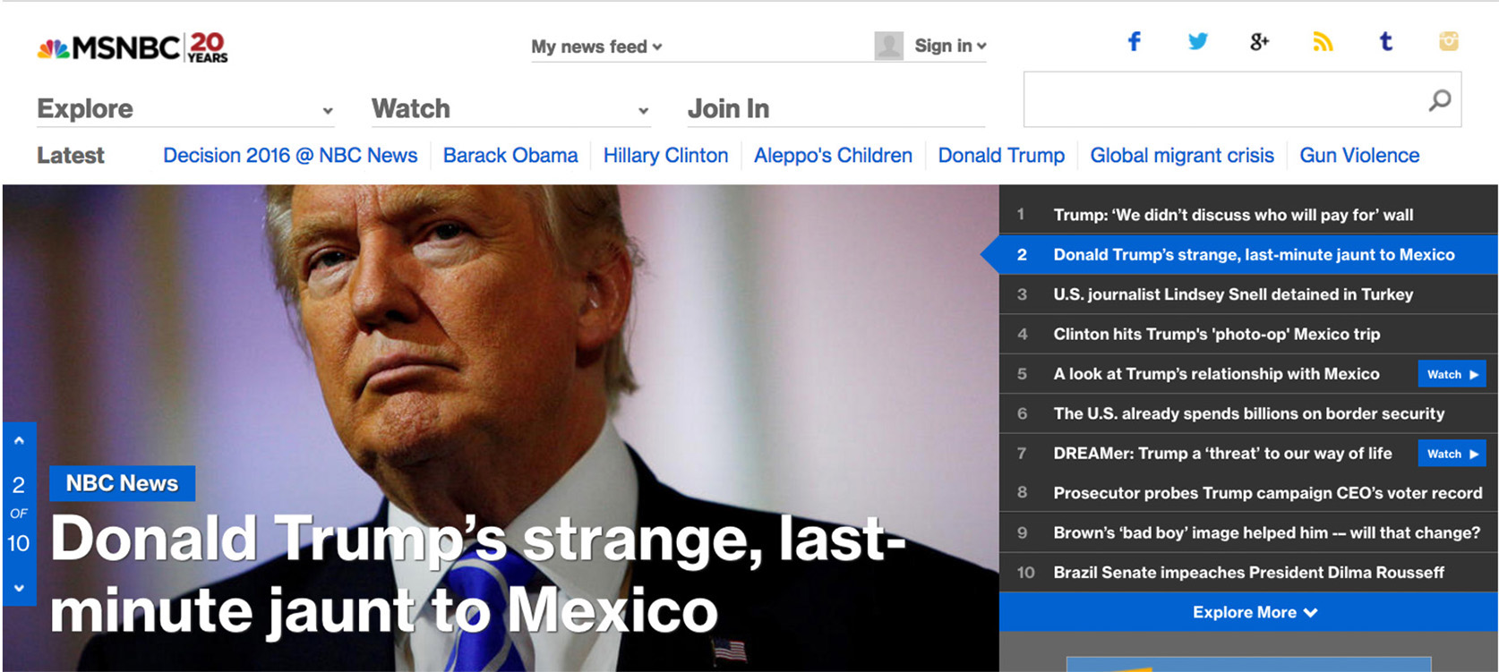This screenshot has height=672, width=1499.
Task: Open Prosecutor probes Trump campaign CEO's voter record
Action: click(1248, 493)
